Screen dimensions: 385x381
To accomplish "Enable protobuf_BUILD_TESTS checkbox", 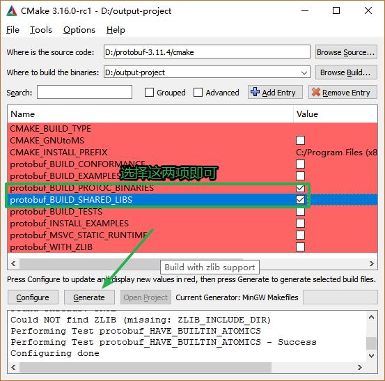I will pyautogui.click(x=300, y=212).
